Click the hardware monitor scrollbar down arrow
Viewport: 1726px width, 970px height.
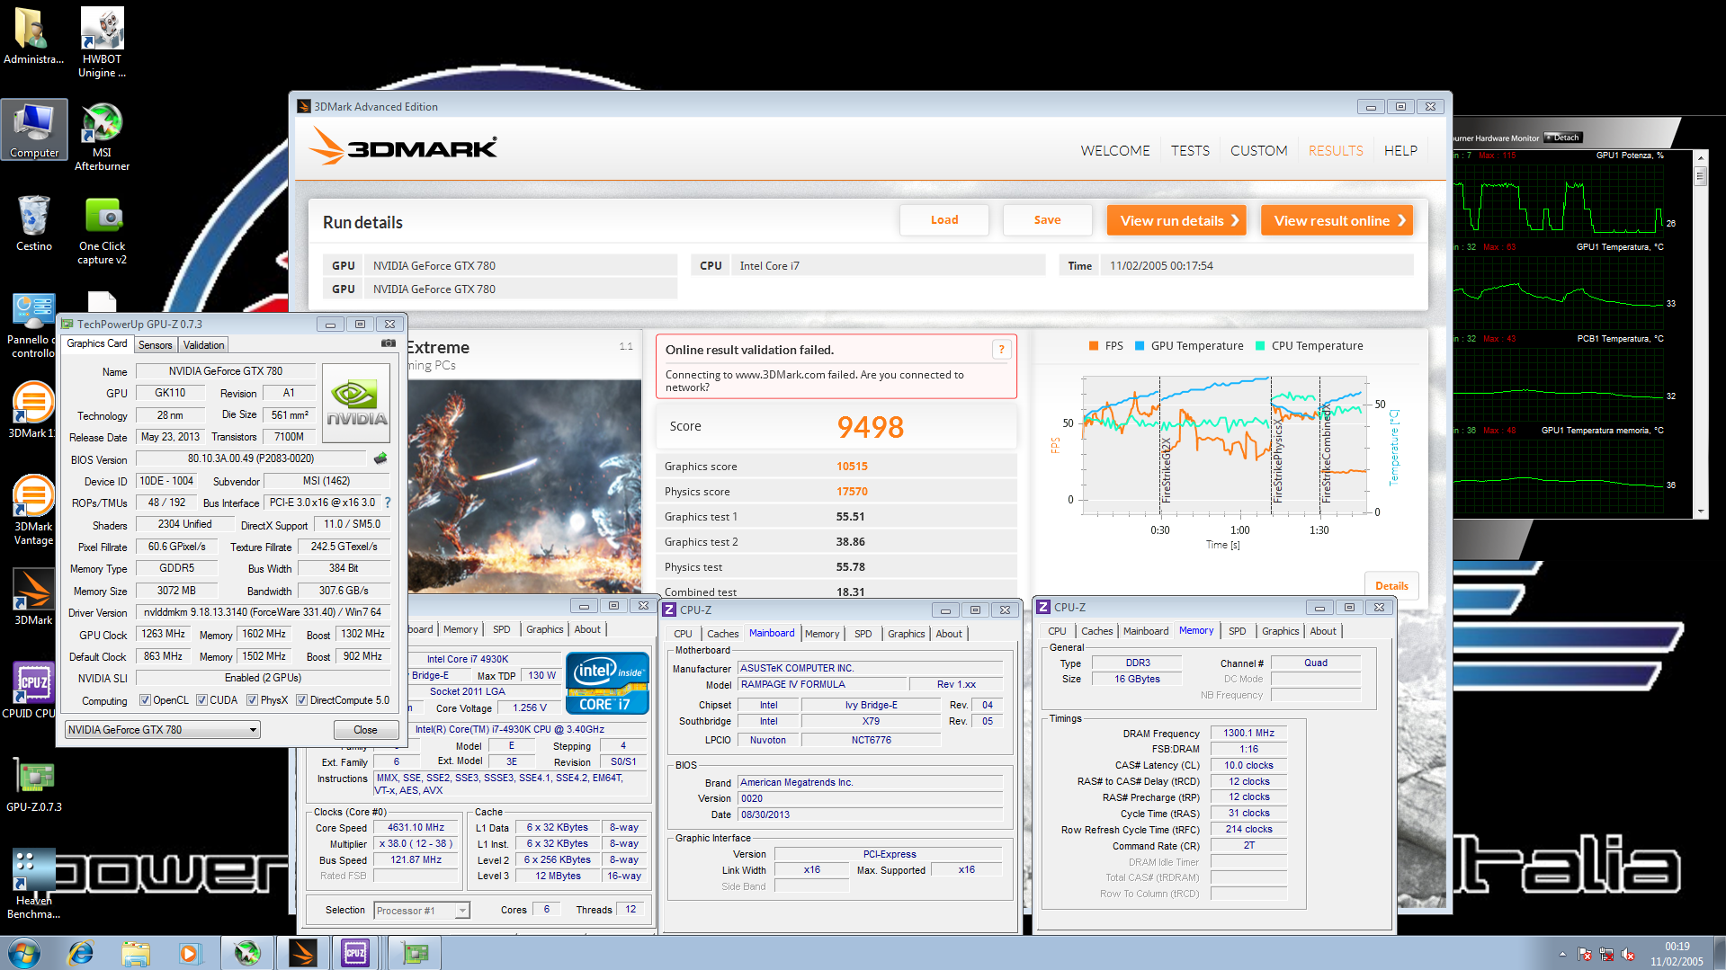(1700, 512)
